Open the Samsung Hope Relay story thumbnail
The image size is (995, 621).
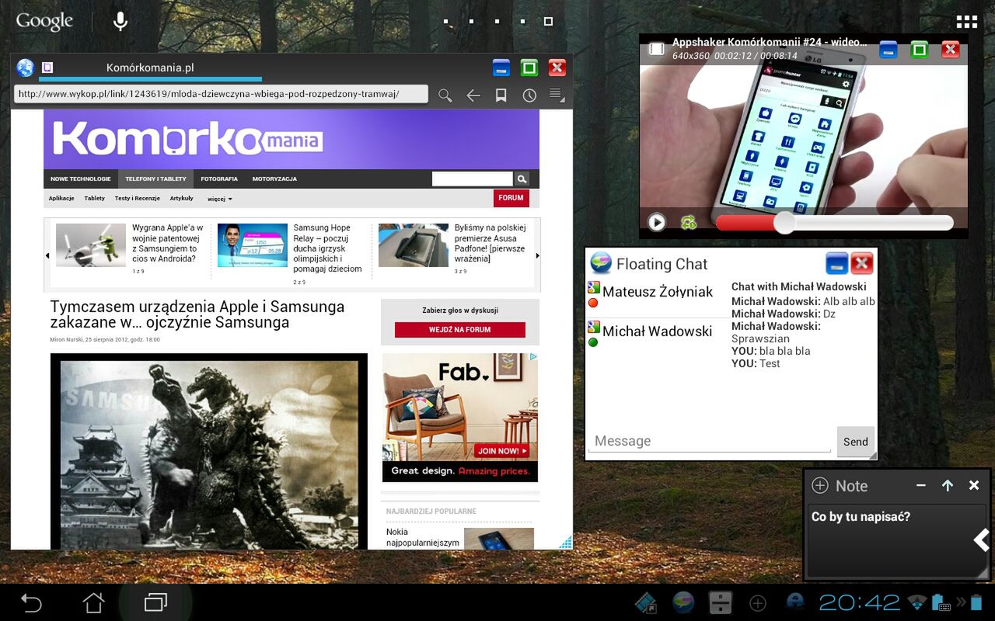[253, 245]
